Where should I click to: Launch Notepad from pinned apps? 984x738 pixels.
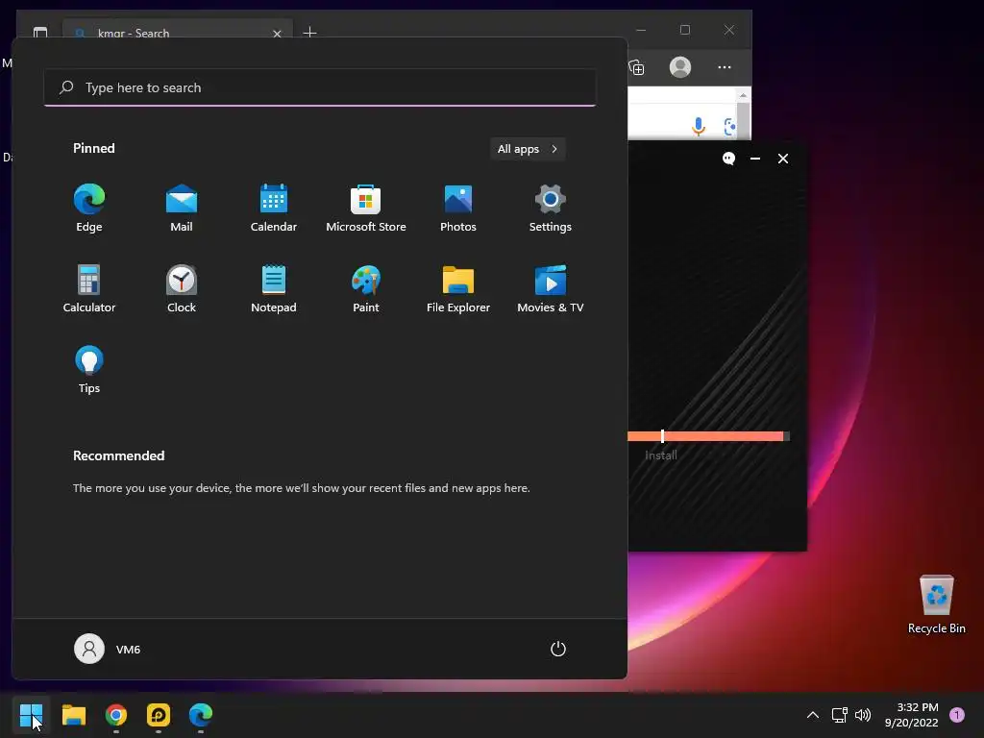point(274,288)
